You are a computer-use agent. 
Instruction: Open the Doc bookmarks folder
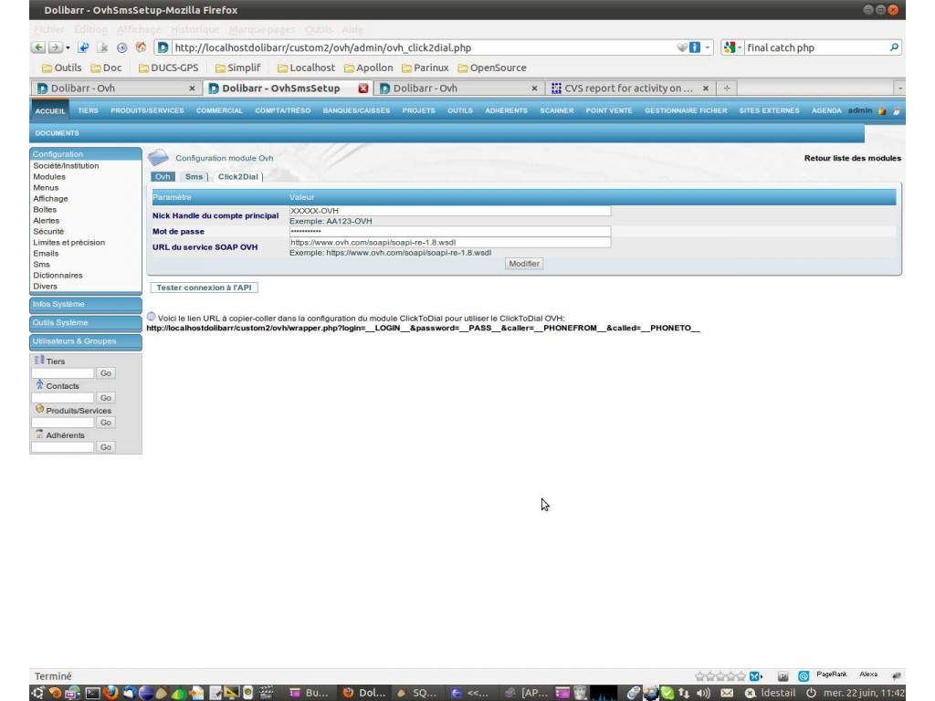106,68
